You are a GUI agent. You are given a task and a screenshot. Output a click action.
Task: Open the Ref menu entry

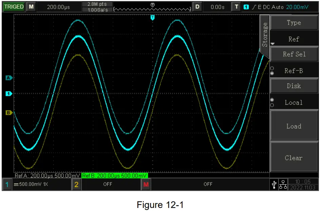[x=294, y=39]
